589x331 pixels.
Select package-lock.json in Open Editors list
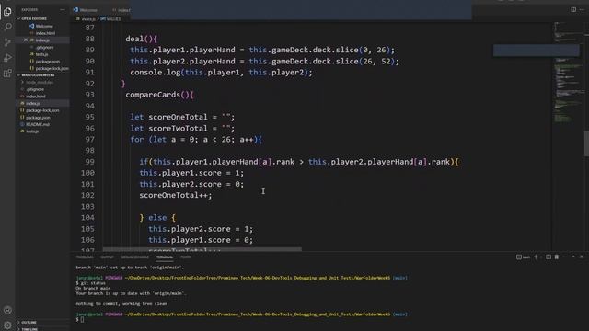52,68
